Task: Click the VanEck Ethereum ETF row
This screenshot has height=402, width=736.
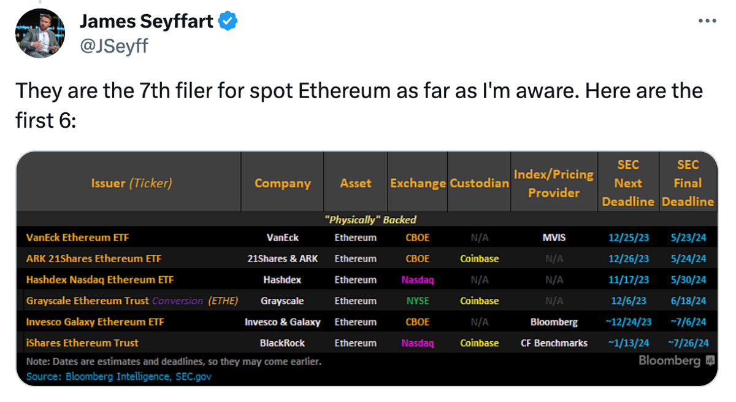Action: click(x=366, y=238)
